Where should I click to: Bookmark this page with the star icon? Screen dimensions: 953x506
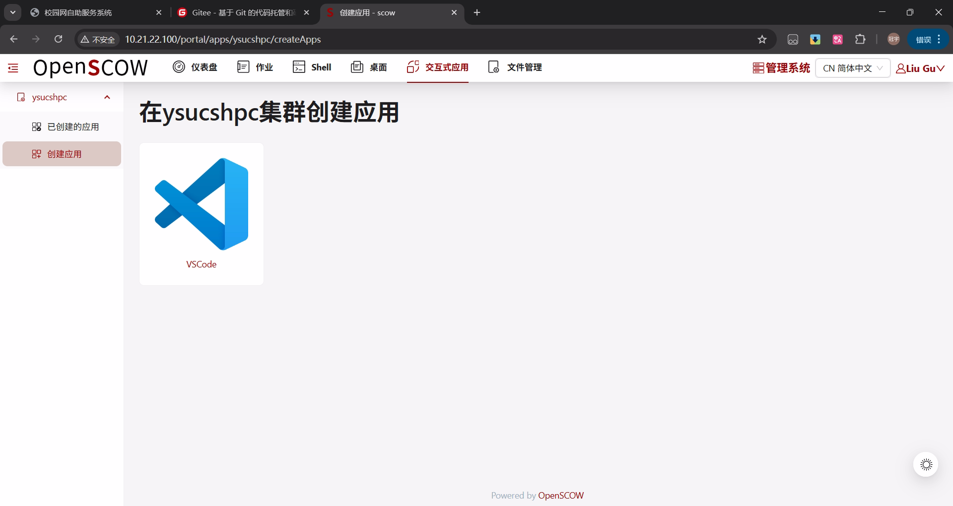pyautogui.click(x=762, y=39)
